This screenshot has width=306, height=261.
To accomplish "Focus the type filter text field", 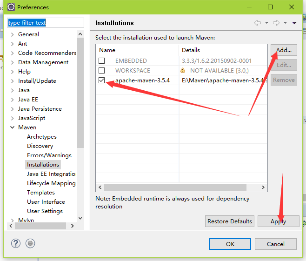I will [46, 23].
